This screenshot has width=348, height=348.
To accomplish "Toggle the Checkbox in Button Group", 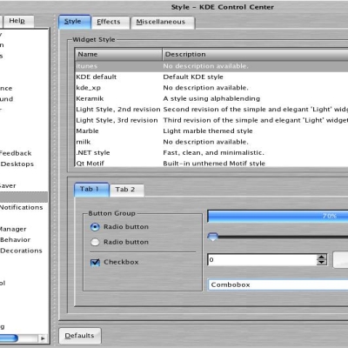I will click(95, 262).
